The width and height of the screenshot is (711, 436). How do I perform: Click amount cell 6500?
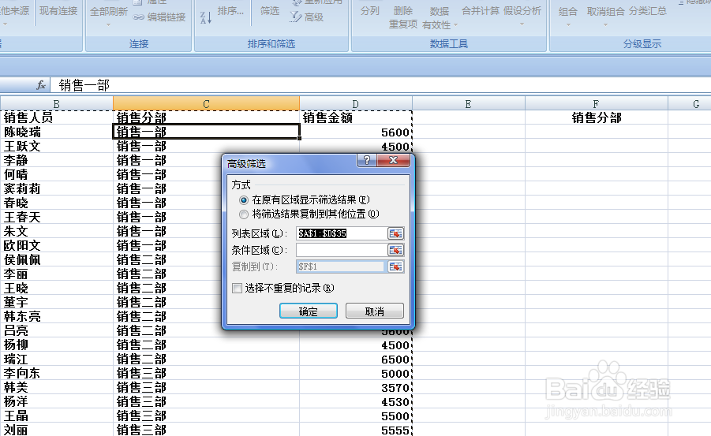[x=355, y=359]
